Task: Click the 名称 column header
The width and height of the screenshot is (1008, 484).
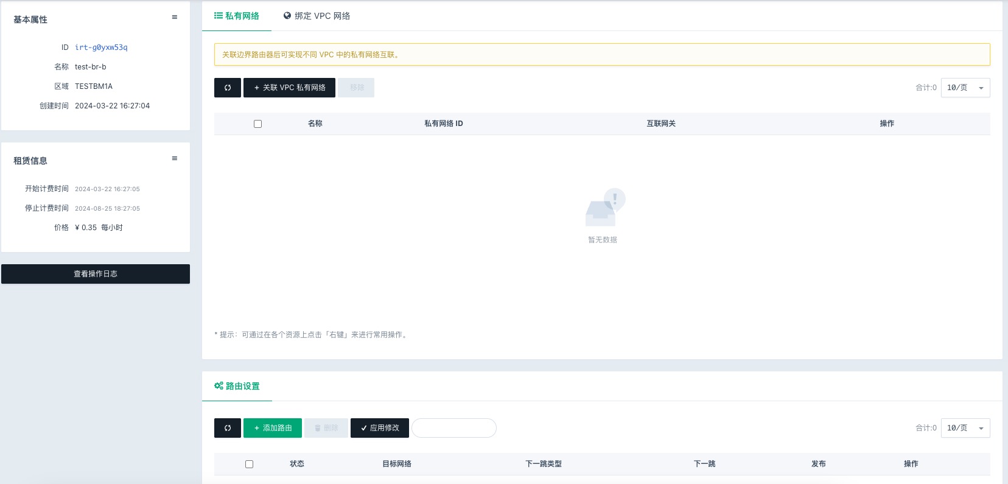Action: click(315, 124)
